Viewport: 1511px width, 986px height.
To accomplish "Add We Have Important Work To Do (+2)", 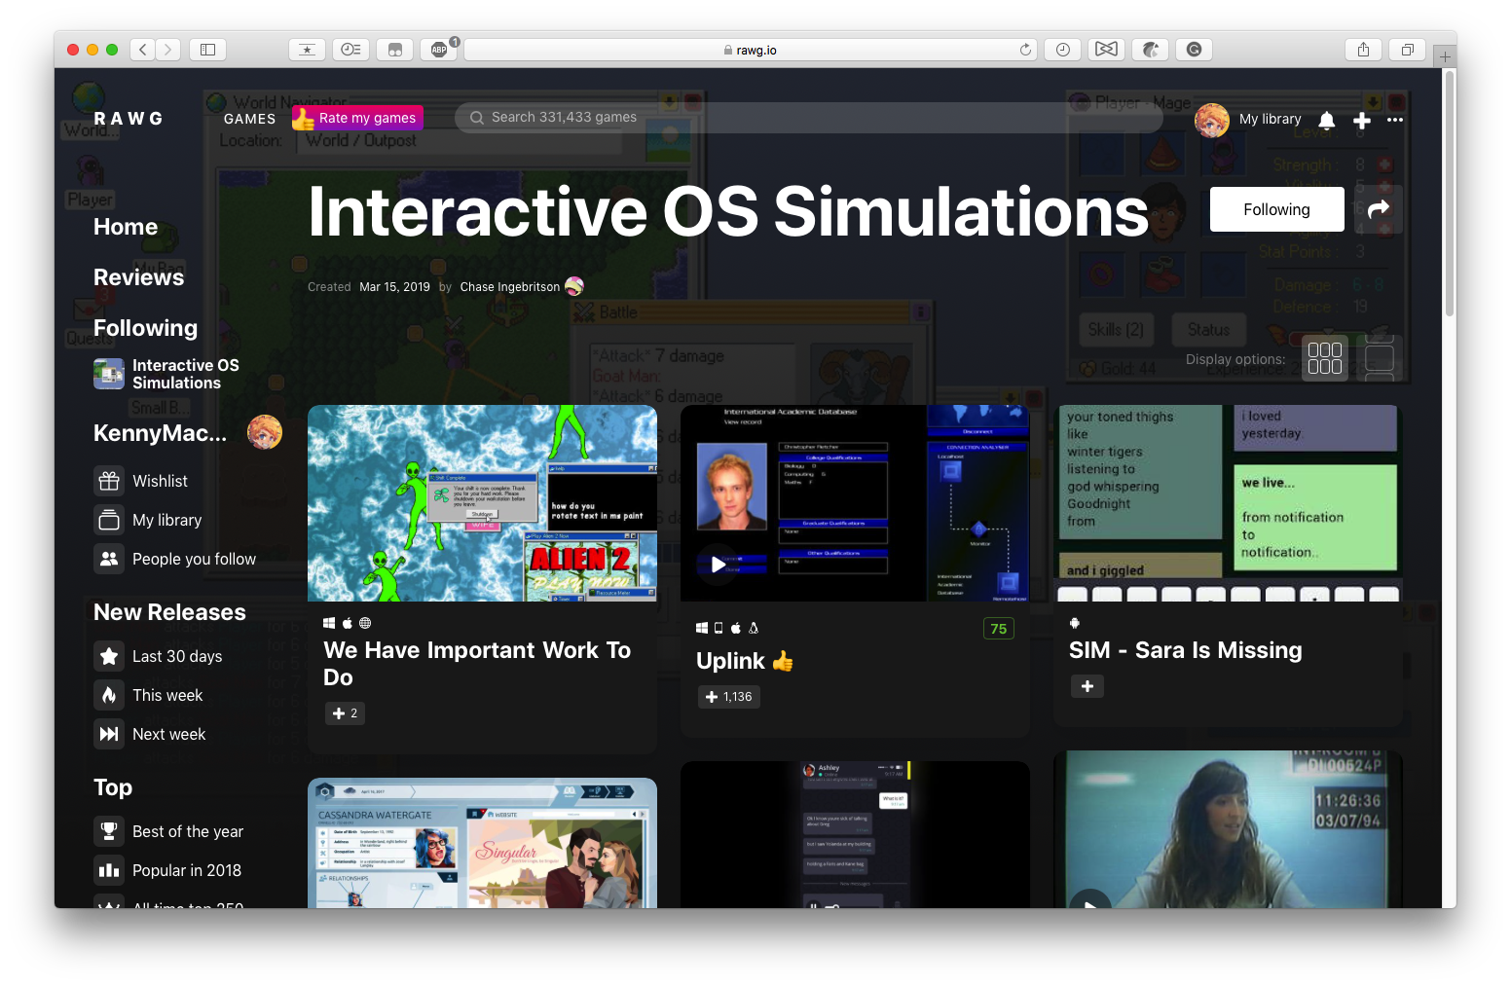I will pos(345,713).
